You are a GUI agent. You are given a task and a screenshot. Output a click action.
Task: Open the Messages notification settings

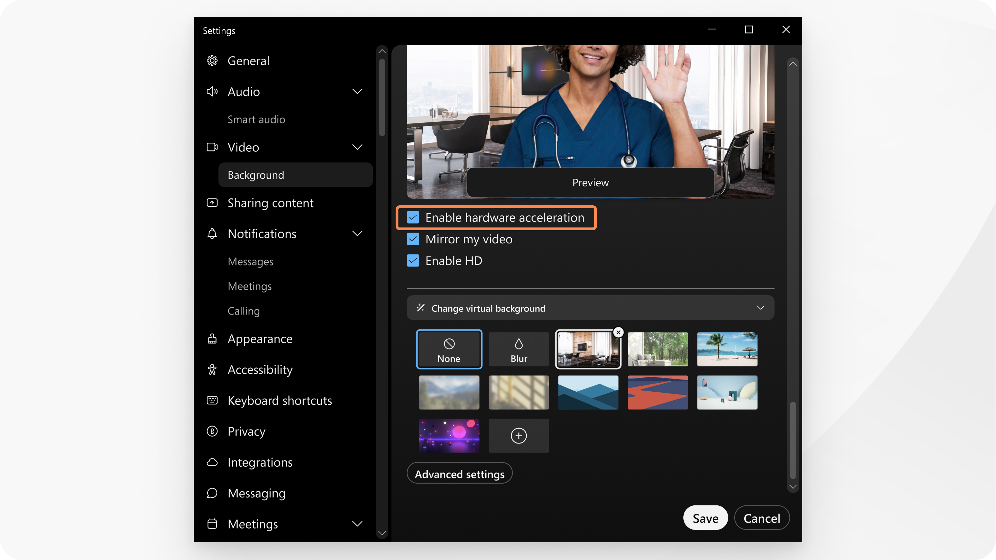point(250,261)
